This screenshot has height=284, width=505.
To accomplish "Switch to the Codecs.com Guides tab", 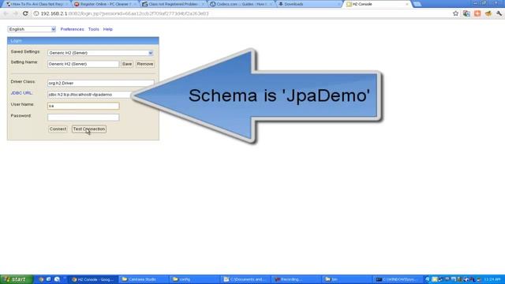I will click(241, 4).
